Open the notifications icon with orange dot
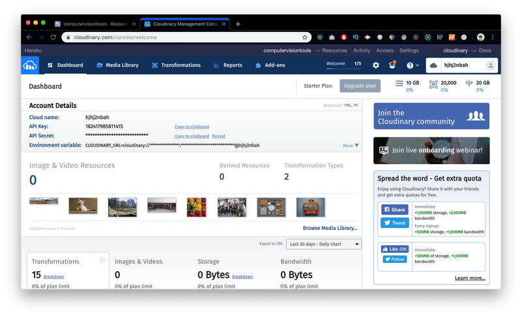 pyautogui.click(x=393, y=65)
